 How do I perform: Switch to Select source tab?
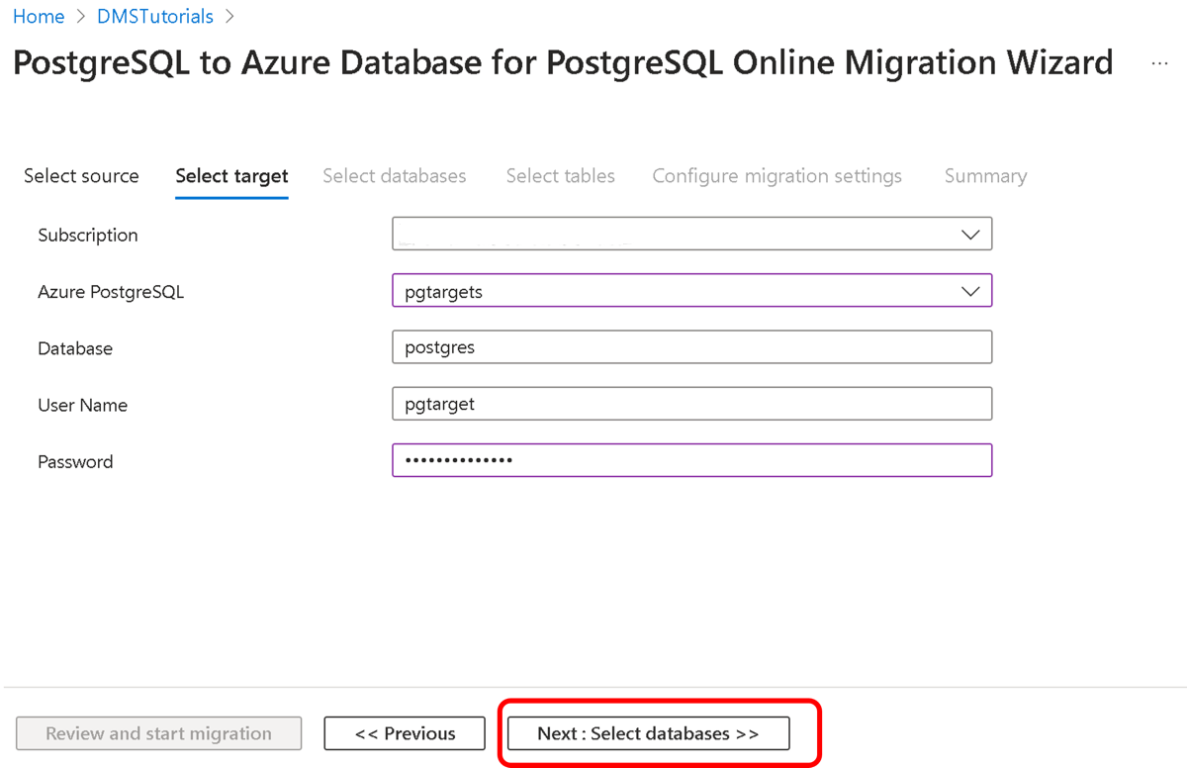(81, 176)
